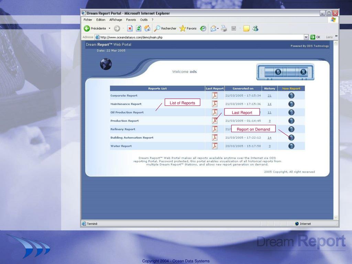Image resolution: width=352 pixels, height=264 pixels.
Task: Click the OK go button
Action: click(316, 37)
